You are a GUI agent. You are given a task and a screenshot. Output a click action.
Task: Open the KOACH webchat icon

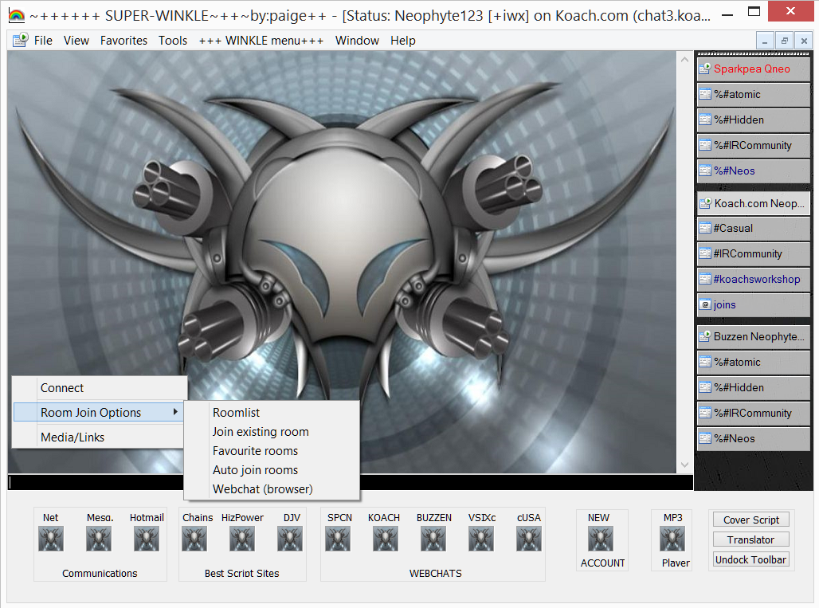pos(384,539)
